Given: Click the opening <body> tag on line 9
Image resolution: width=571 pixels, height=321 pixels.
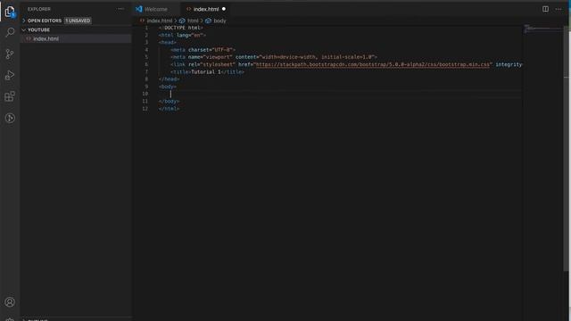Looking at the screenshot, I should (x=168, y=86).
